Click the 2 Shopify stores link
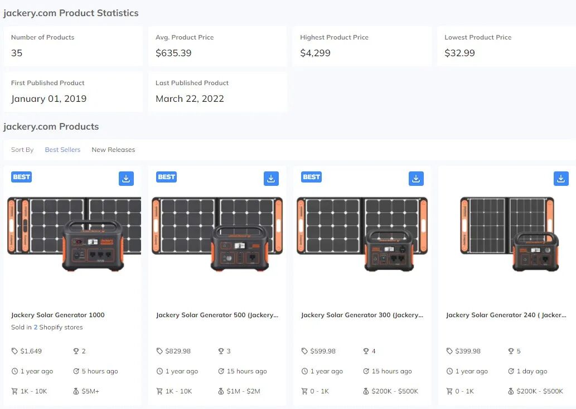 point(58,327)
